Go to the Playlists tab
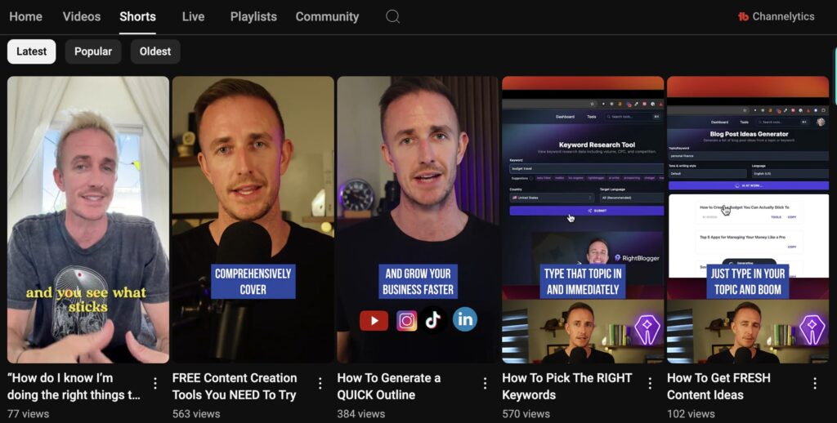 (x=253, y=16)
